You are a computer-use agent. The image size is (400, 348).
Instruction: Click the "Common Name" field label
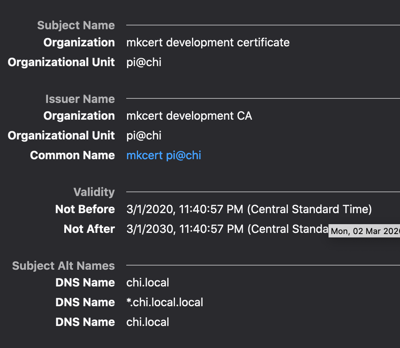(72, 155)
